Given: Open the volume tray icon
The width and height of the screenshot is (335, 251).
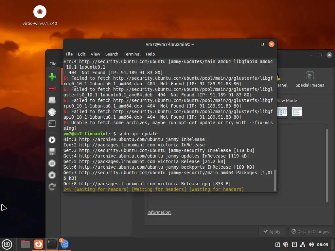Looking at the screenshot, I should (311, 244).
